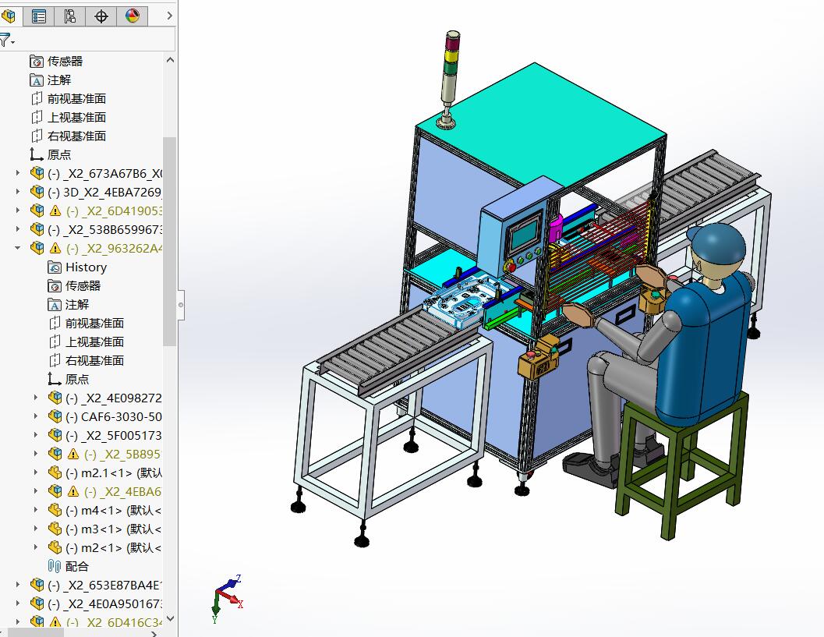Switch to the ConfigurationManager tab
Viewport: 824px width, 637px height.
[x=70, y=16]
